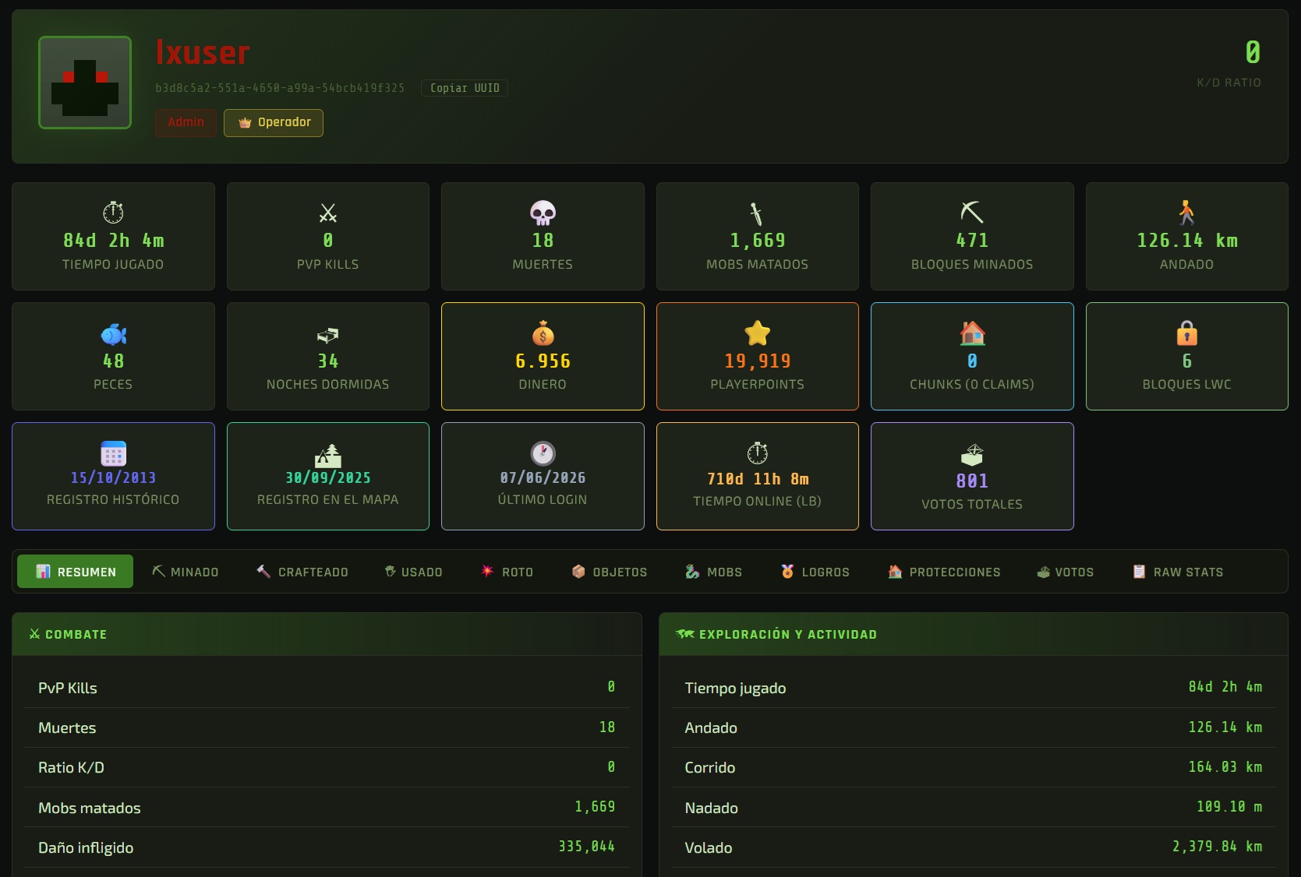Click the Admin rank badge
1301x877 pixels.
click(x=186, y=122)
